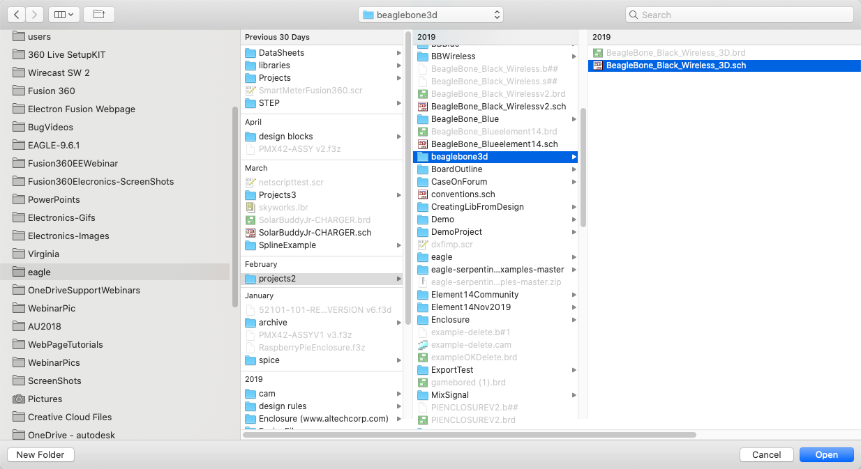Click the Search field
Image resolution: width=861 pixels, height=469 pixels.
[x=739, y=15]
